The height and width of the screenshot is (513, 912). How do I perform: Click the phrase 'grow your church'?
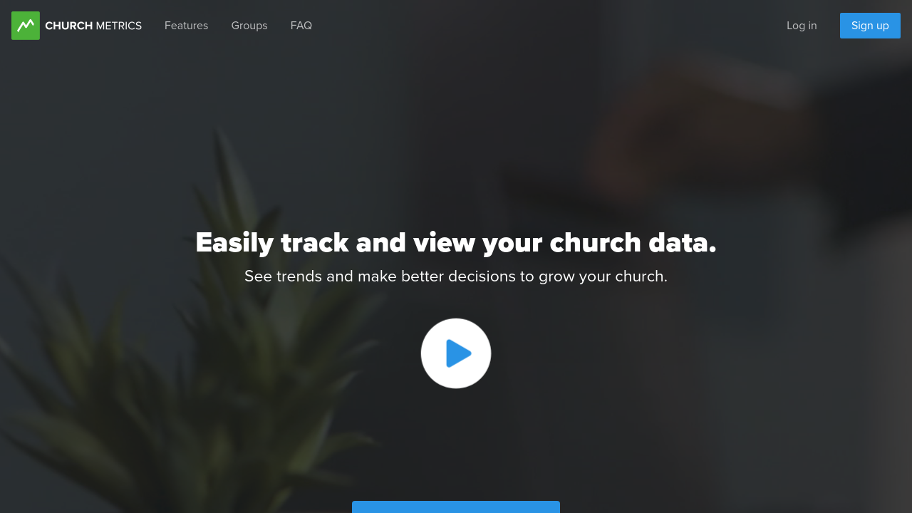point(603,276)
